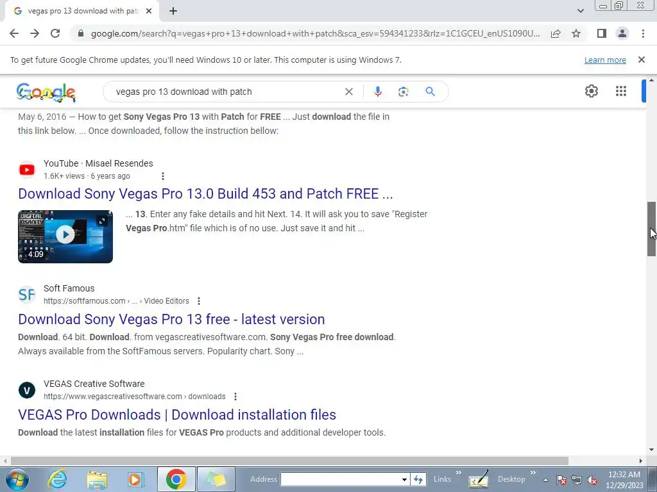Viewport: 657px width, 492px height.
Task: Click the VEGAS Creative Software V icon
Action: point(27,390)
